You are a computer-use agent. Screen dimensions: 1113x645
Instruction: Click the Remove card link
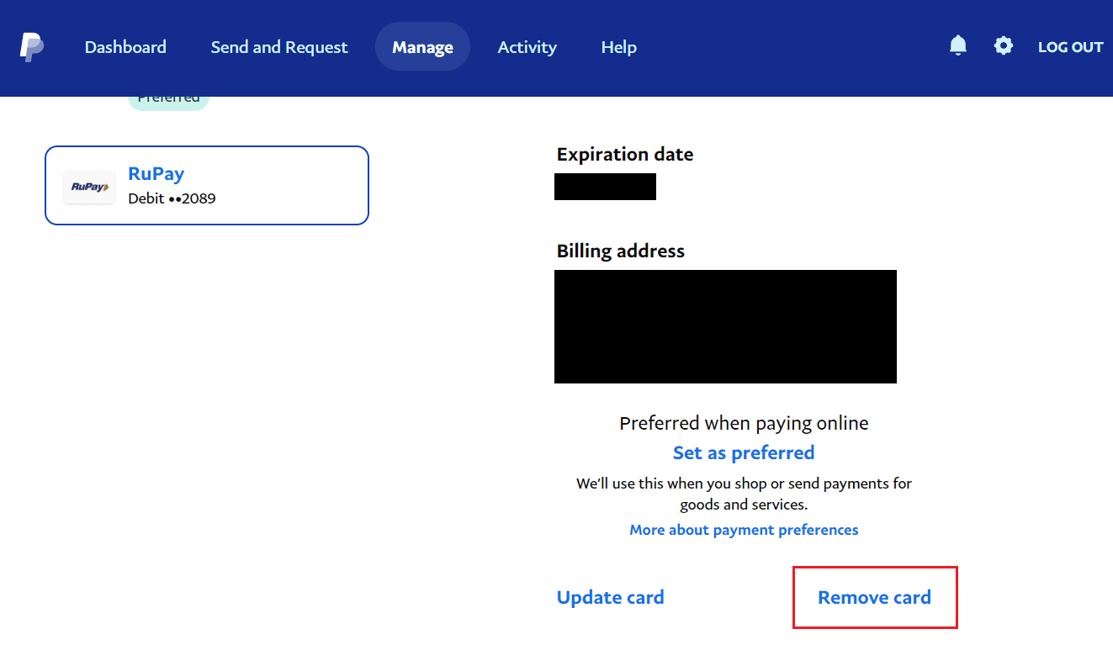pos(875,598)
